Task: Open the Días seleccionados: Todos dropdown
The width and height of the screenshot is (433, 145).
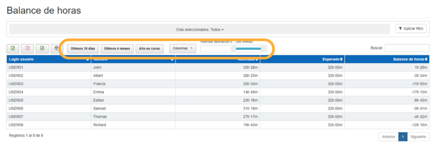Action: [200, 29]
